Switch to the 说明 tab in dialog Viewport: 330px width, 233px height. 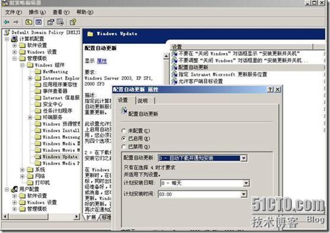click(145, 101)
